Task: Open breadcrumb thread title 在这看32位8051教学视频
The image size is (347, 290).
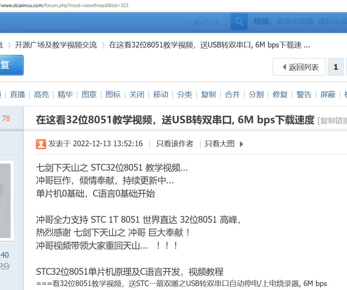Action: click(x=209, y=45)
